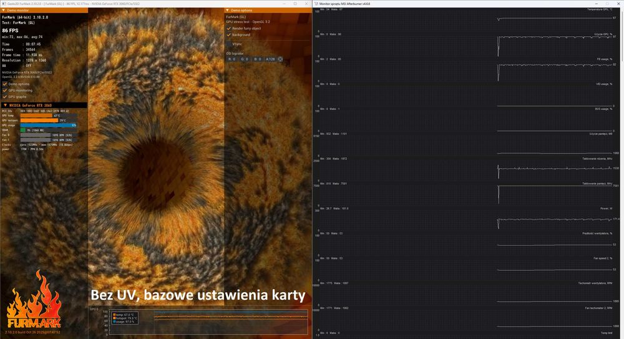Uncheck the GPU monitoring checkbox
The image size is (624, 339).
[5, 91]
